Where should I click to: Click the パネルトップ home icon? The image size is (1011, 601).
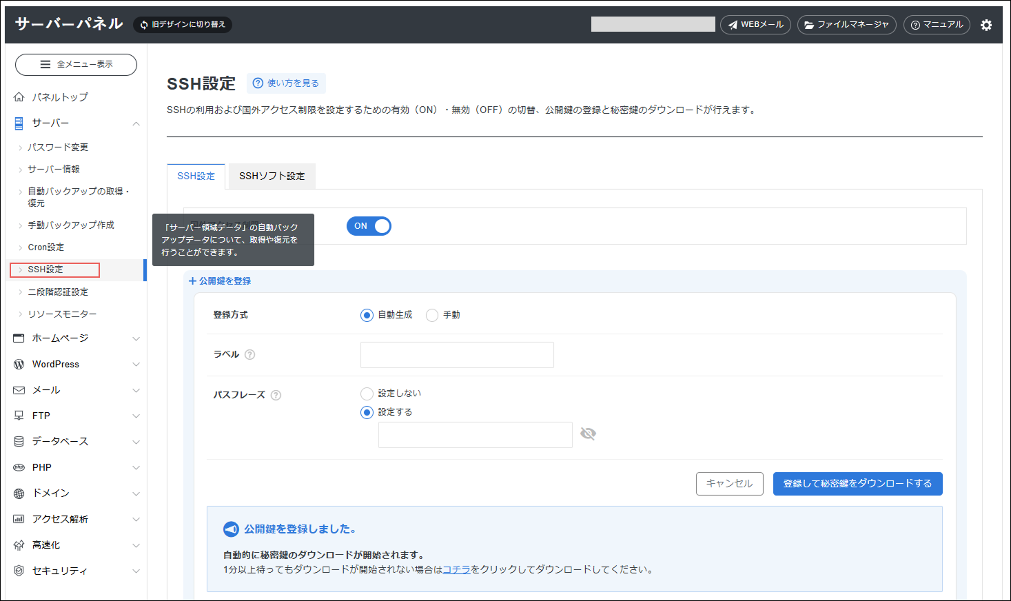click(x=19, y=97)
